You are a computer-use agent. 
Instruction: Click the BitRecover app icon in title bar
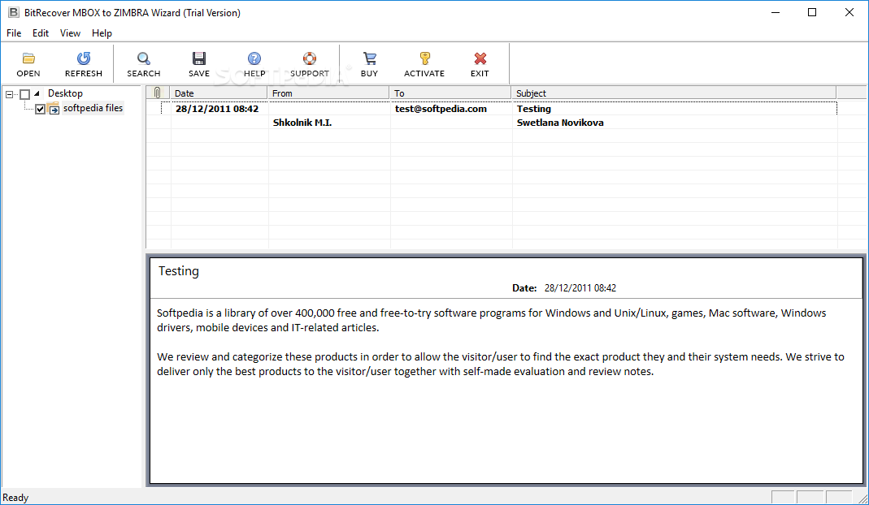(x=13, y=12)
